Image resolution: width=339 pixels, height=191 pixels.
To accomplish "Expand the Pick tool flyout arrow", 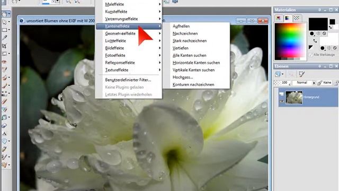I will coord(9,22).
